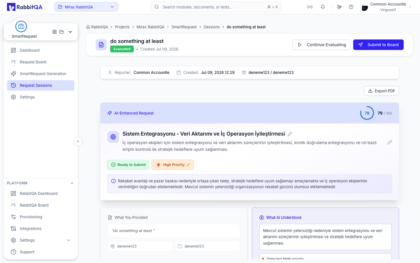Click the quoted 'do something at least' text
Screen dimensions: 420x263
pyautogui.click(x=133, y=231)
